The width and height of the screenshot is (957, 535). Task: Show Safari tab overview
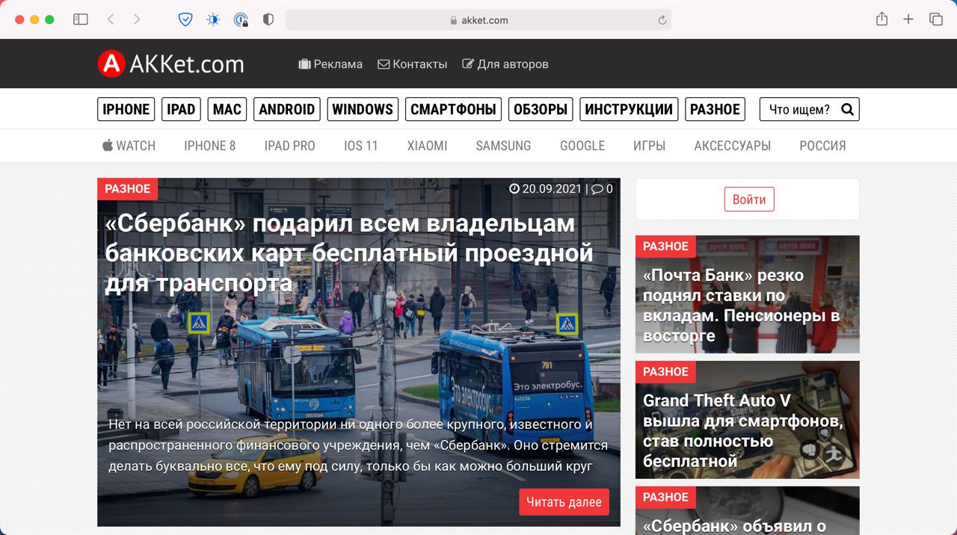[x=935, y=19]
